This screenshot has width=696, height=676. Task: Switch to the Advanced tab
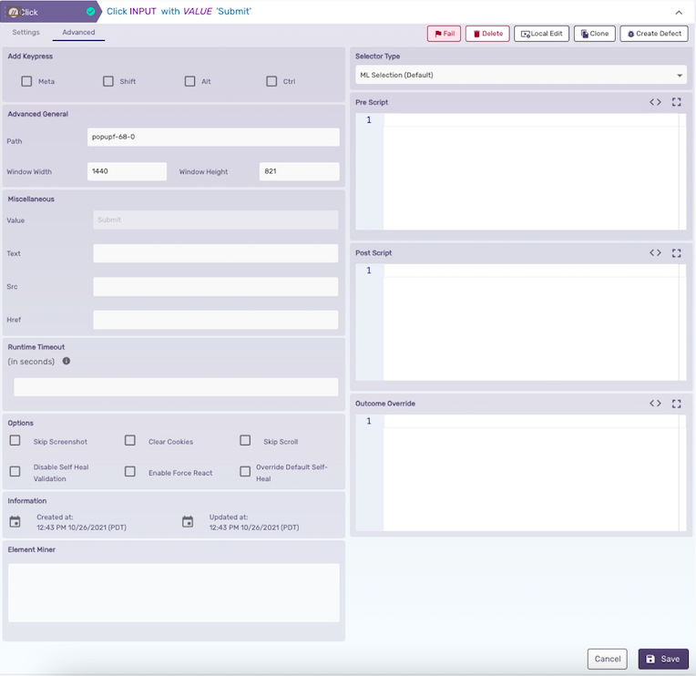[78, 32]
